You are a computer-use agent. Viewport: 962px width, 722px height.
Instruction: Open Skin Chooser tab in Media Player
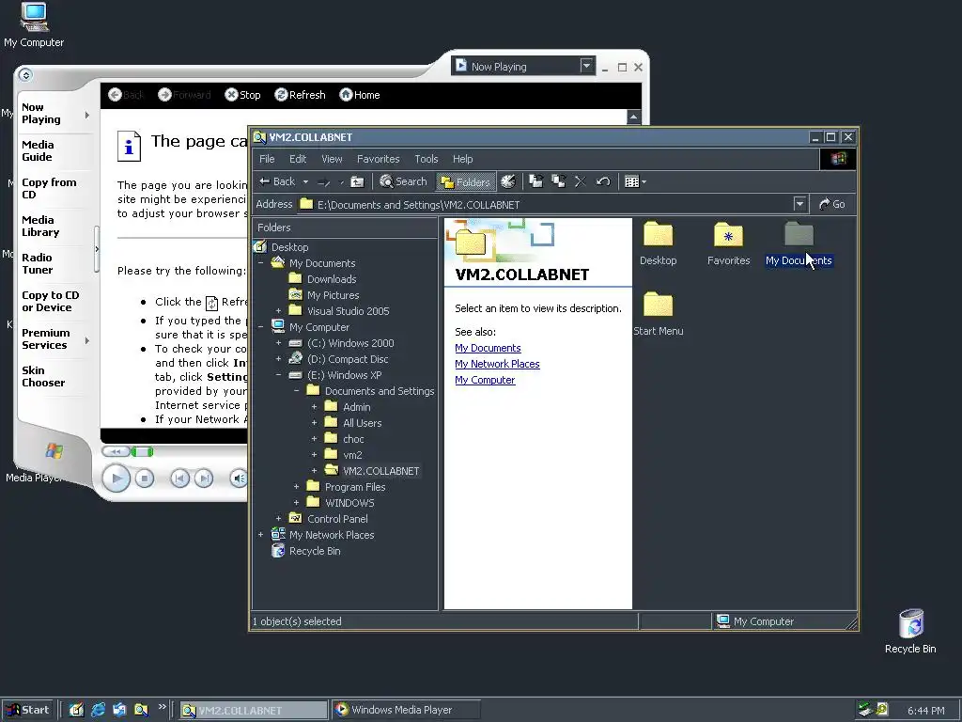[43, 376]
